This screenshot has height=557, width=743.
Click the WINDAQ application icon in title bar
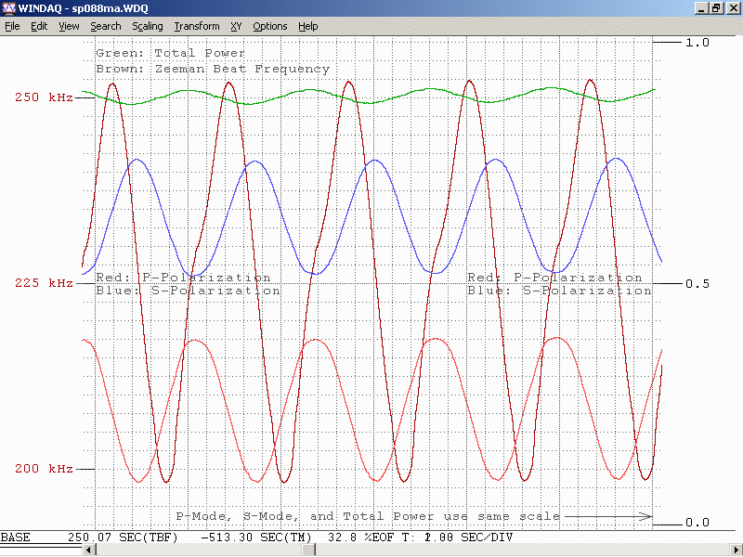[9, 8]
